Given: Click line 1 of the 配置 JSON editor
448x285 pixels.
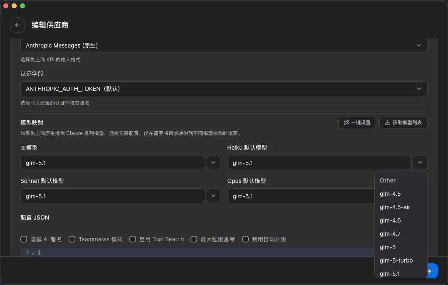Looking at the screenshot, I should click(125, 252).
